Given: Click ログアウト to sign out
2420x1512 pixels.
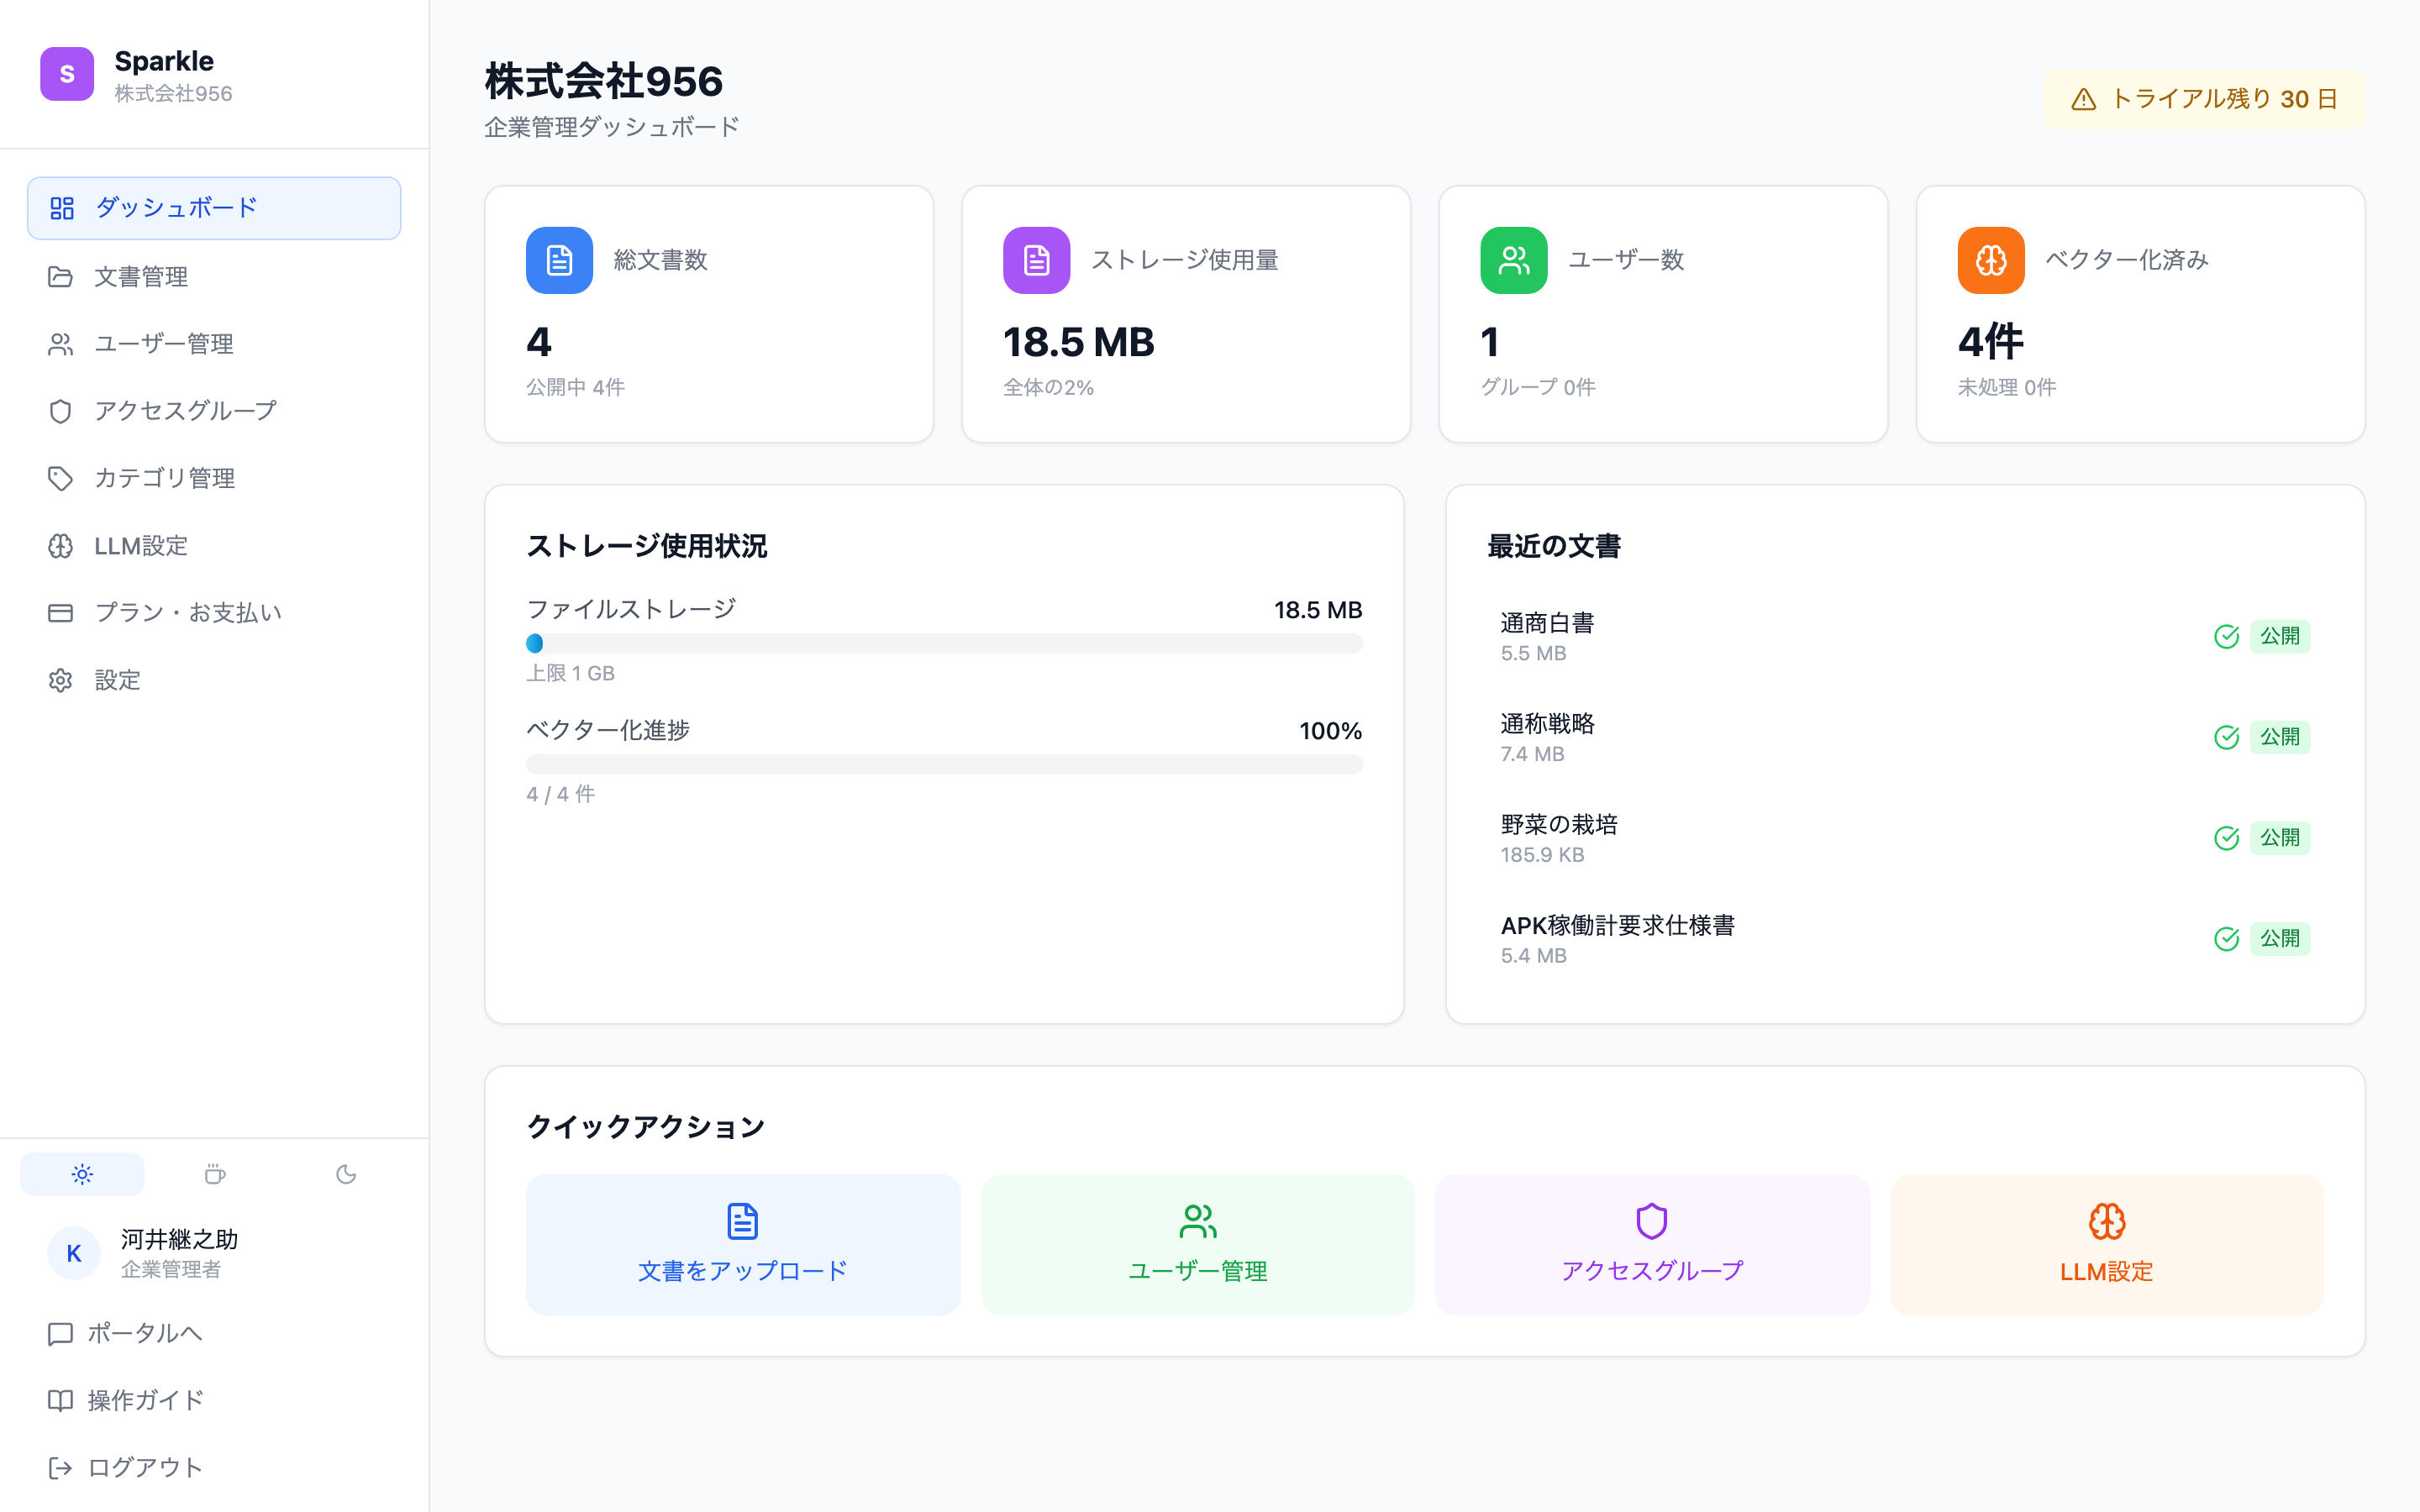Looking at the screenshot, I should click(214, 1468).
